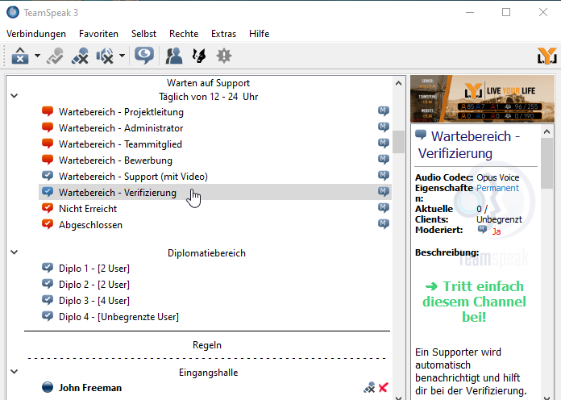
Task: Click the 'Tritt einfach diesem Channel bei!' text
Action: (x=474, y=302)
